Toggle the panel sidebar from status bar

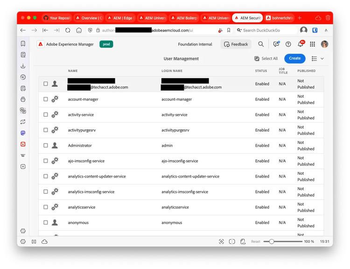(34, 241)
